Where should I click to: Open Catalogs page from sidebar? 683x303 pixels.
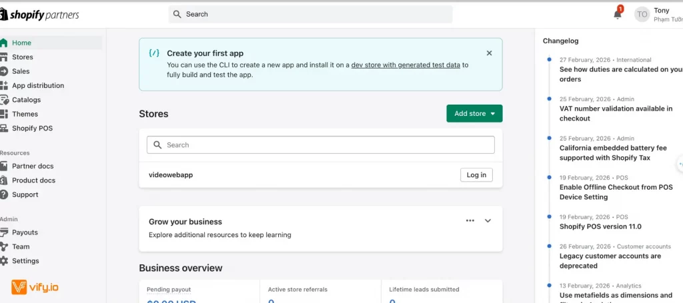click(x=51, y=99)
